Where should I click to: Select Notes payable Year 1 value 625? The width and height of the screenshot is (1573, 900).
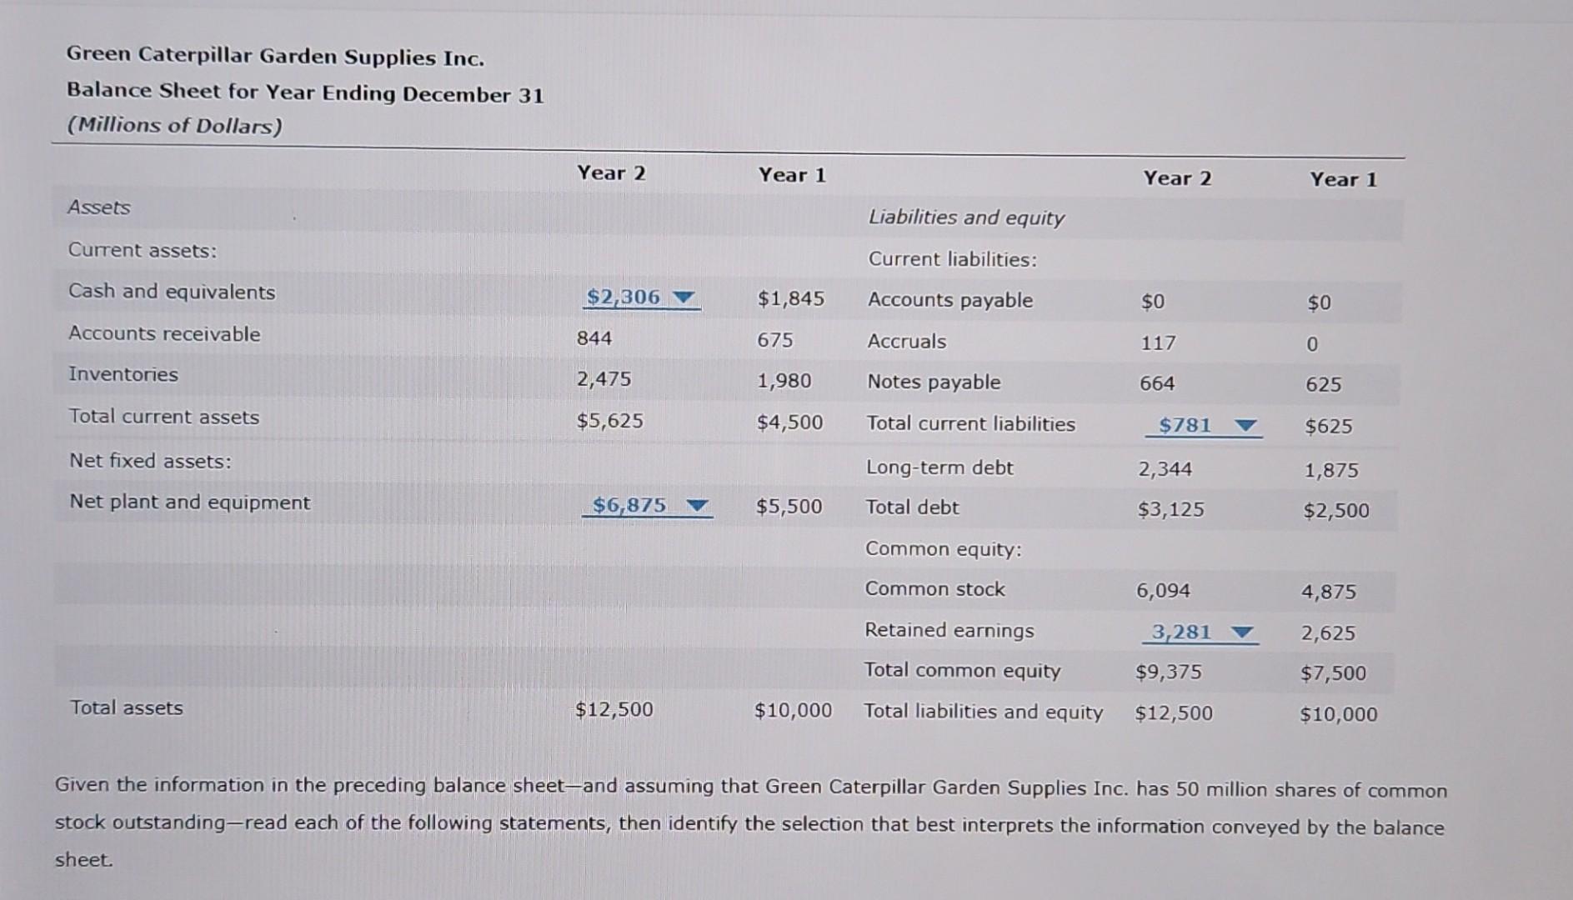[1324, 385]
